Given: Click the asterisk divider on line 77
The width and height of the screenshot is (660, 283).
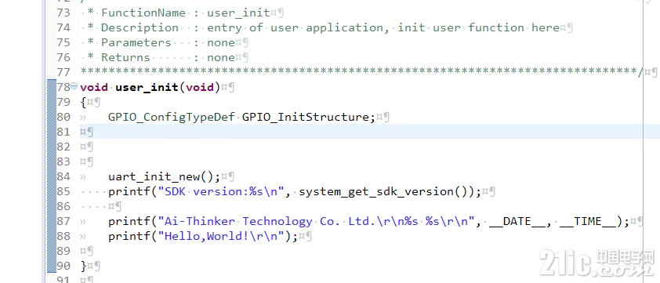Looking at the screenshot, I should [361, 72].
